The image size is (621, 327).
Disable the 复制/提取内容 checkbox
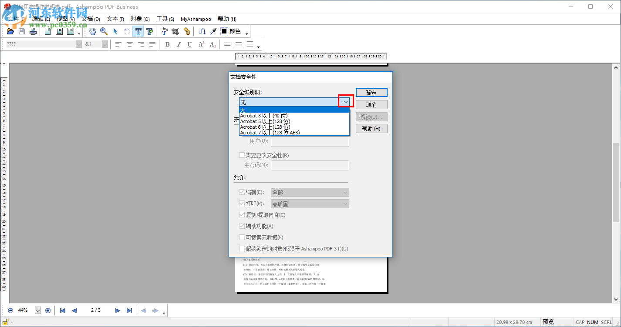pyautogui.click(x=242, y=214)
